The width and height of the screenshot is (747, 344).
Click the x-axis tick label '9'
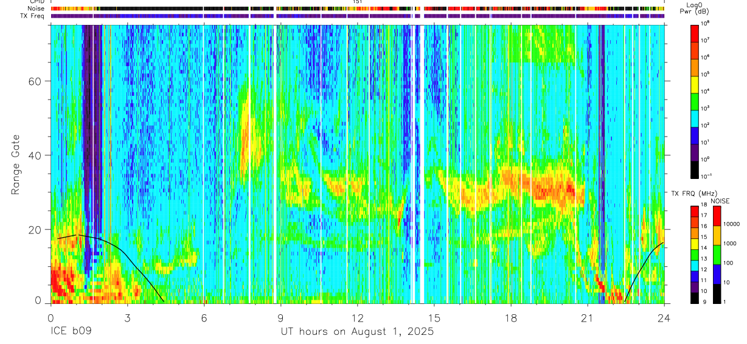click(x=281, y=317)
